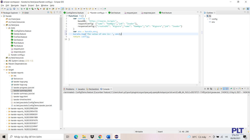Switch to the Problems tab
The image size is (250, 140).
click(69, 89)
